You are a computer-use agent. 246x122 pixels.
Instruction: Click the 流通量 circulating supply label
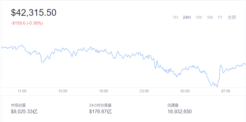[173, 105]
